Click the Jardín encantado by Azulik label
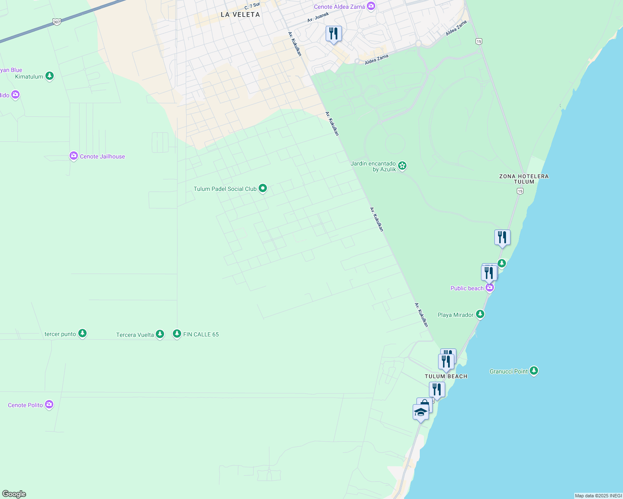The height and width of the screenshot is (499, 623). (x=373, y=166)
